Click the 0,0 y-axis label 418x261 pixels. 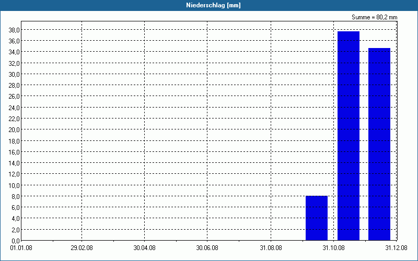(x=15, y=241)
